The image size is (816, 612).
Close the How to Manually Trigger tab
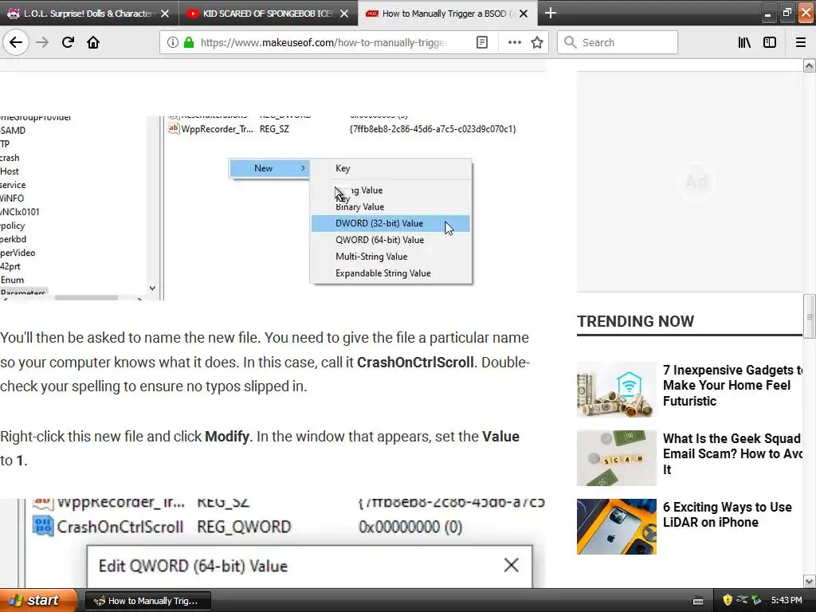point(524,14)
